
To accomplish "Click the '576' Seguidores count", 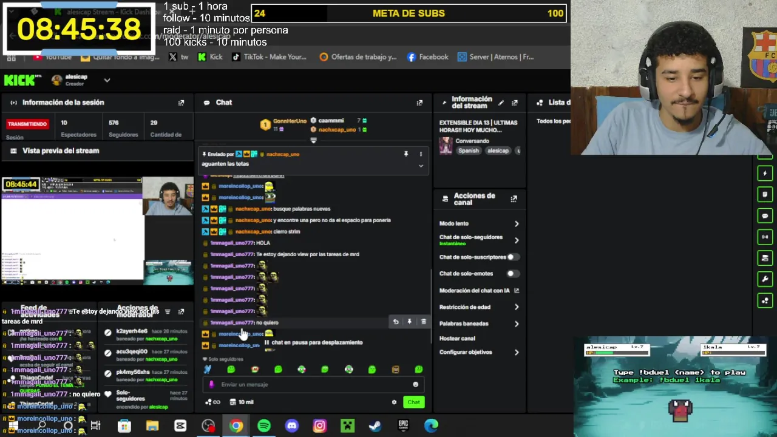I will click(x=114, y=123).
